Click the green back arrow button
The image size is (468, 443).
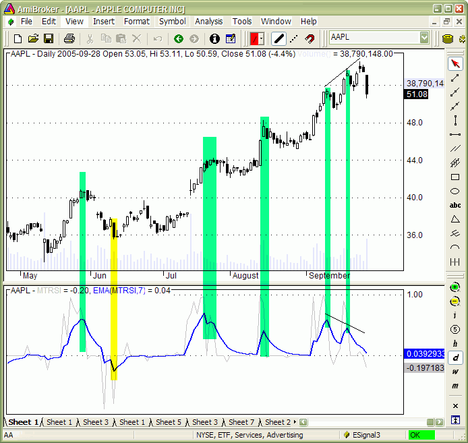click(x=179, y=39)
